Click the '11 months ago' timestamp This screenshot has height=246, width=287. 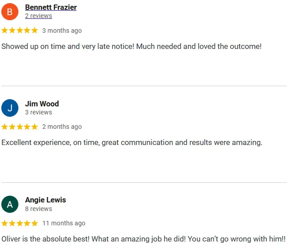pyautogui.click(x=64, y=223)
